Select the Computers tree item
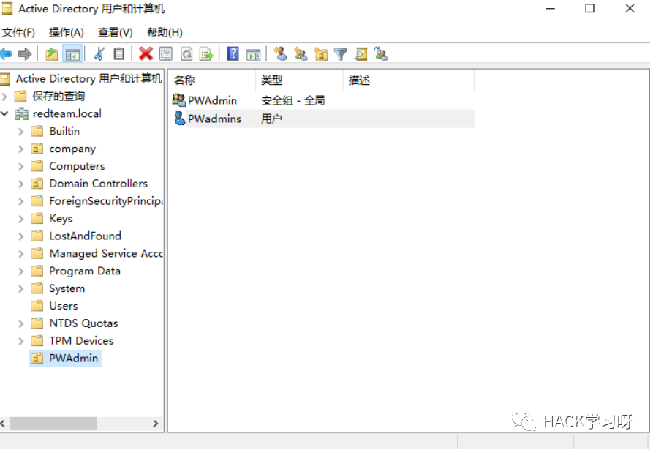Screen dimensions: 653x450 [x=77, y=166]
